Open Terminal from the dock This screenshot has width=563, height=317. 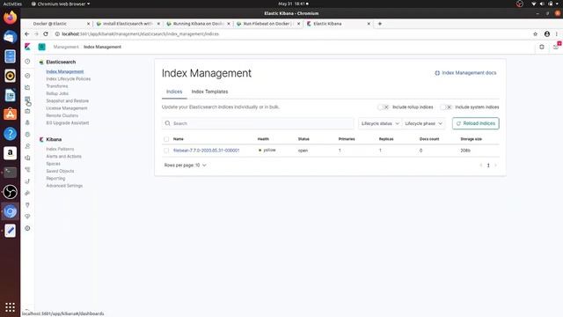pos(10,173)
